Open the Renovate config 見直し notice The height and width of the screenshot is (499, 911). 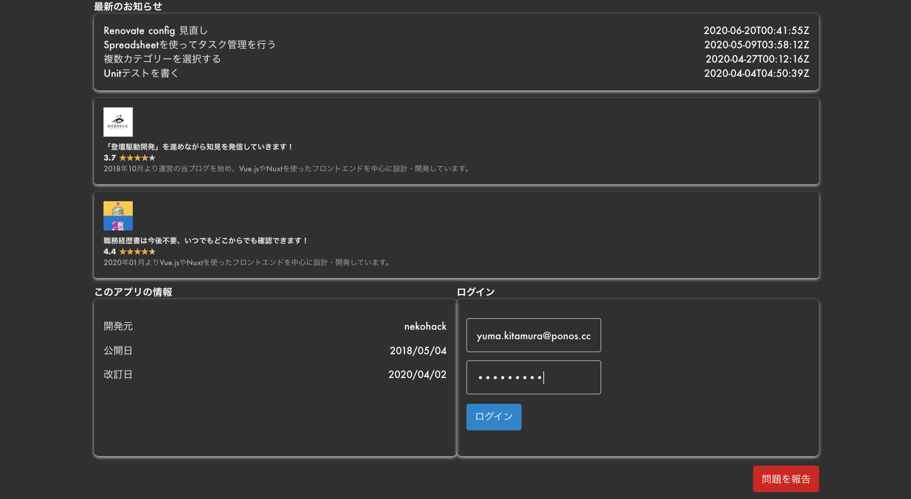[x=155, y=31]
